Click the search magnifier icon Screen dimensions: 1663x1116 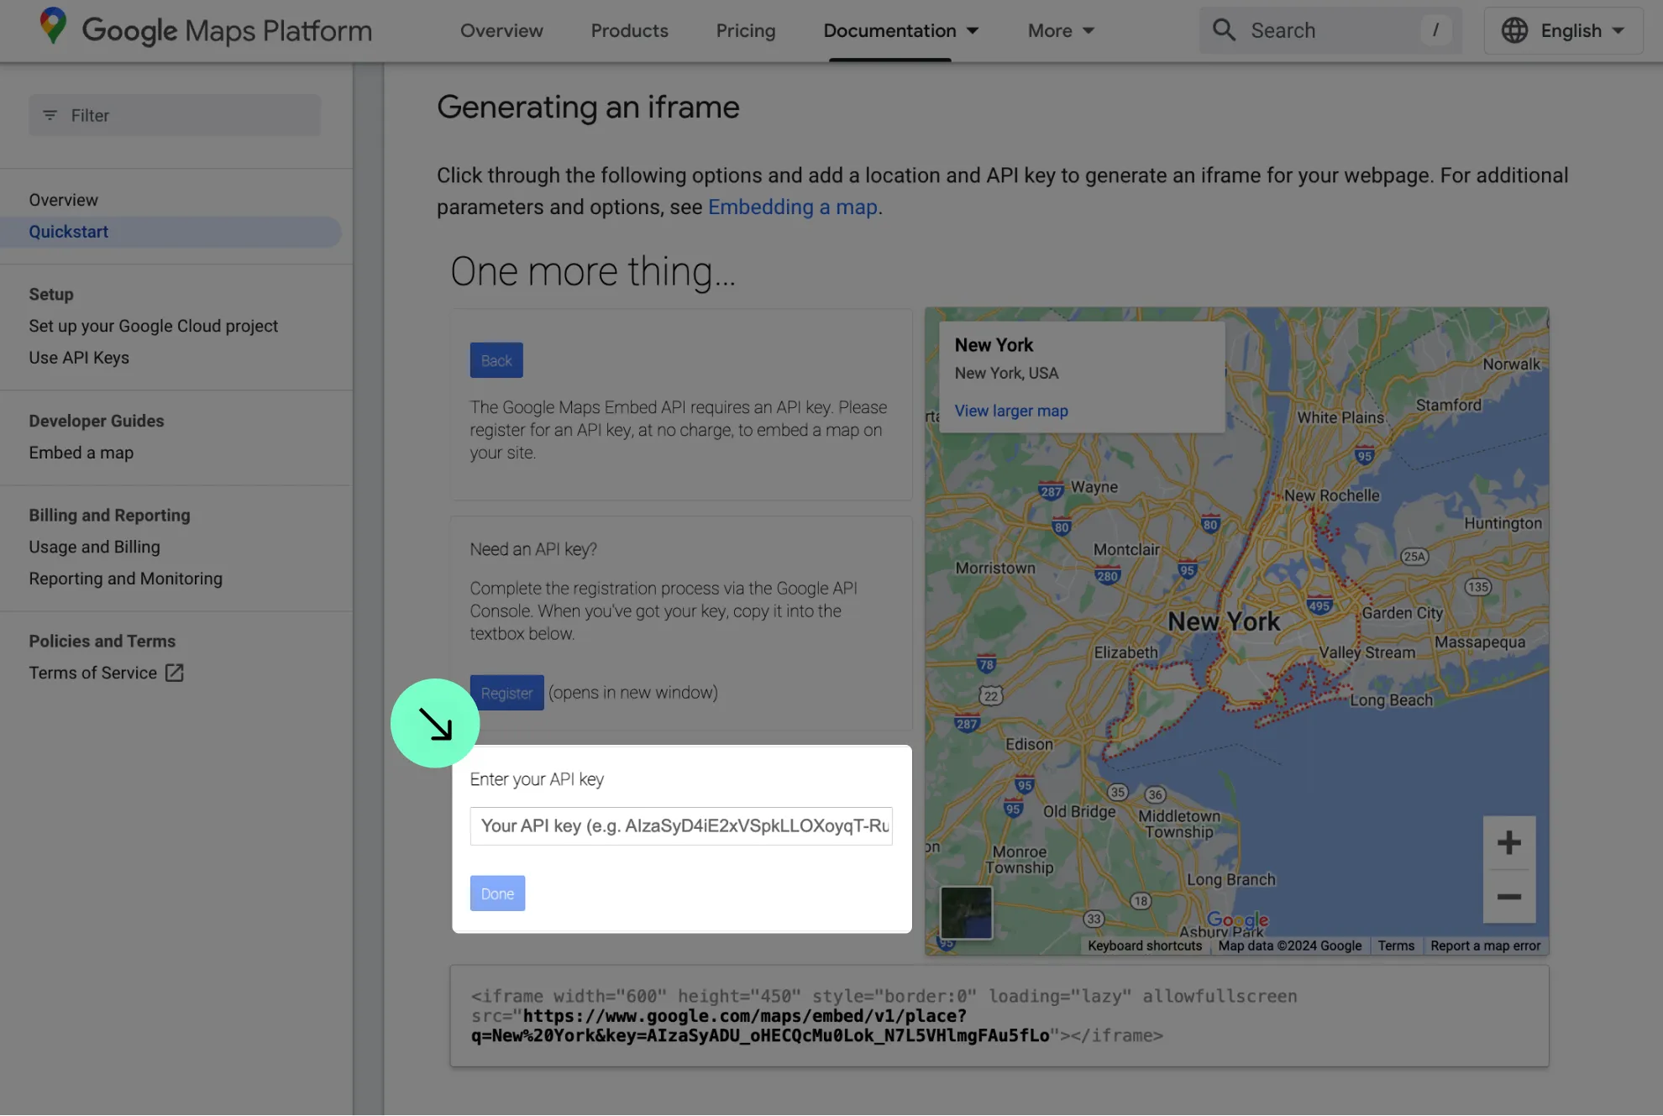point(1224,30)
